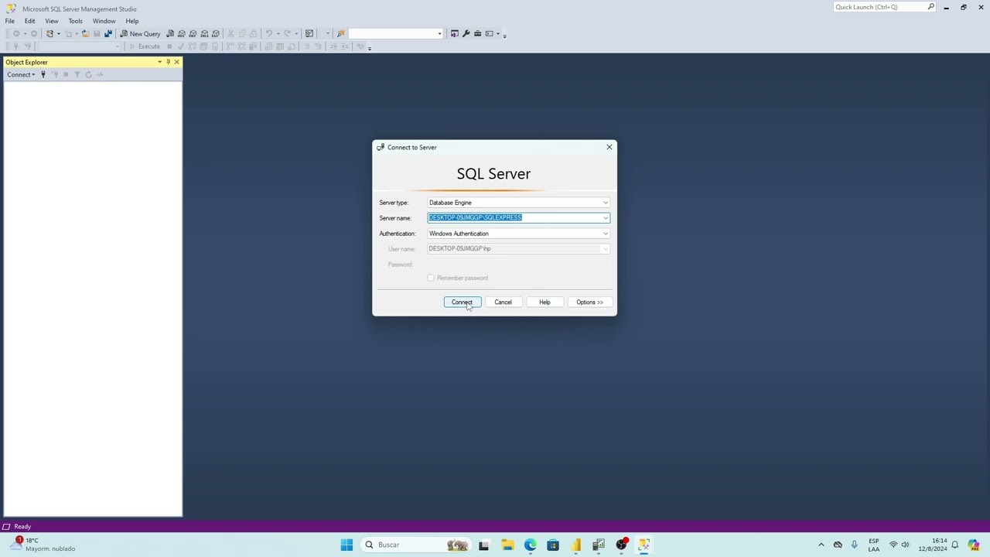Screen dimensions: 990x557
Task: Open Power BI icon in taskbar
Action: pos(576,545)
